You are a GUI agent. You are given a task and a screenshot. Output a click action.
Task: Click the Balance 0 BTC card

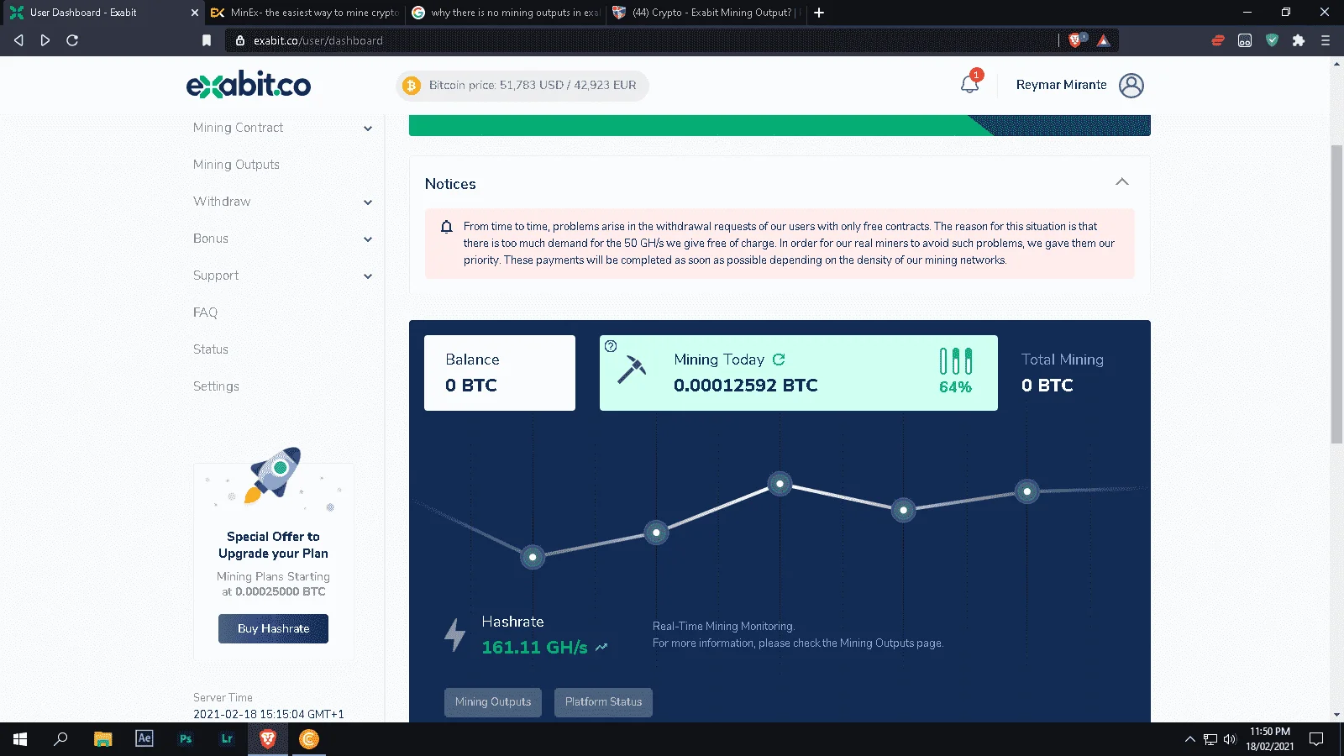click(x=500, y=373)
